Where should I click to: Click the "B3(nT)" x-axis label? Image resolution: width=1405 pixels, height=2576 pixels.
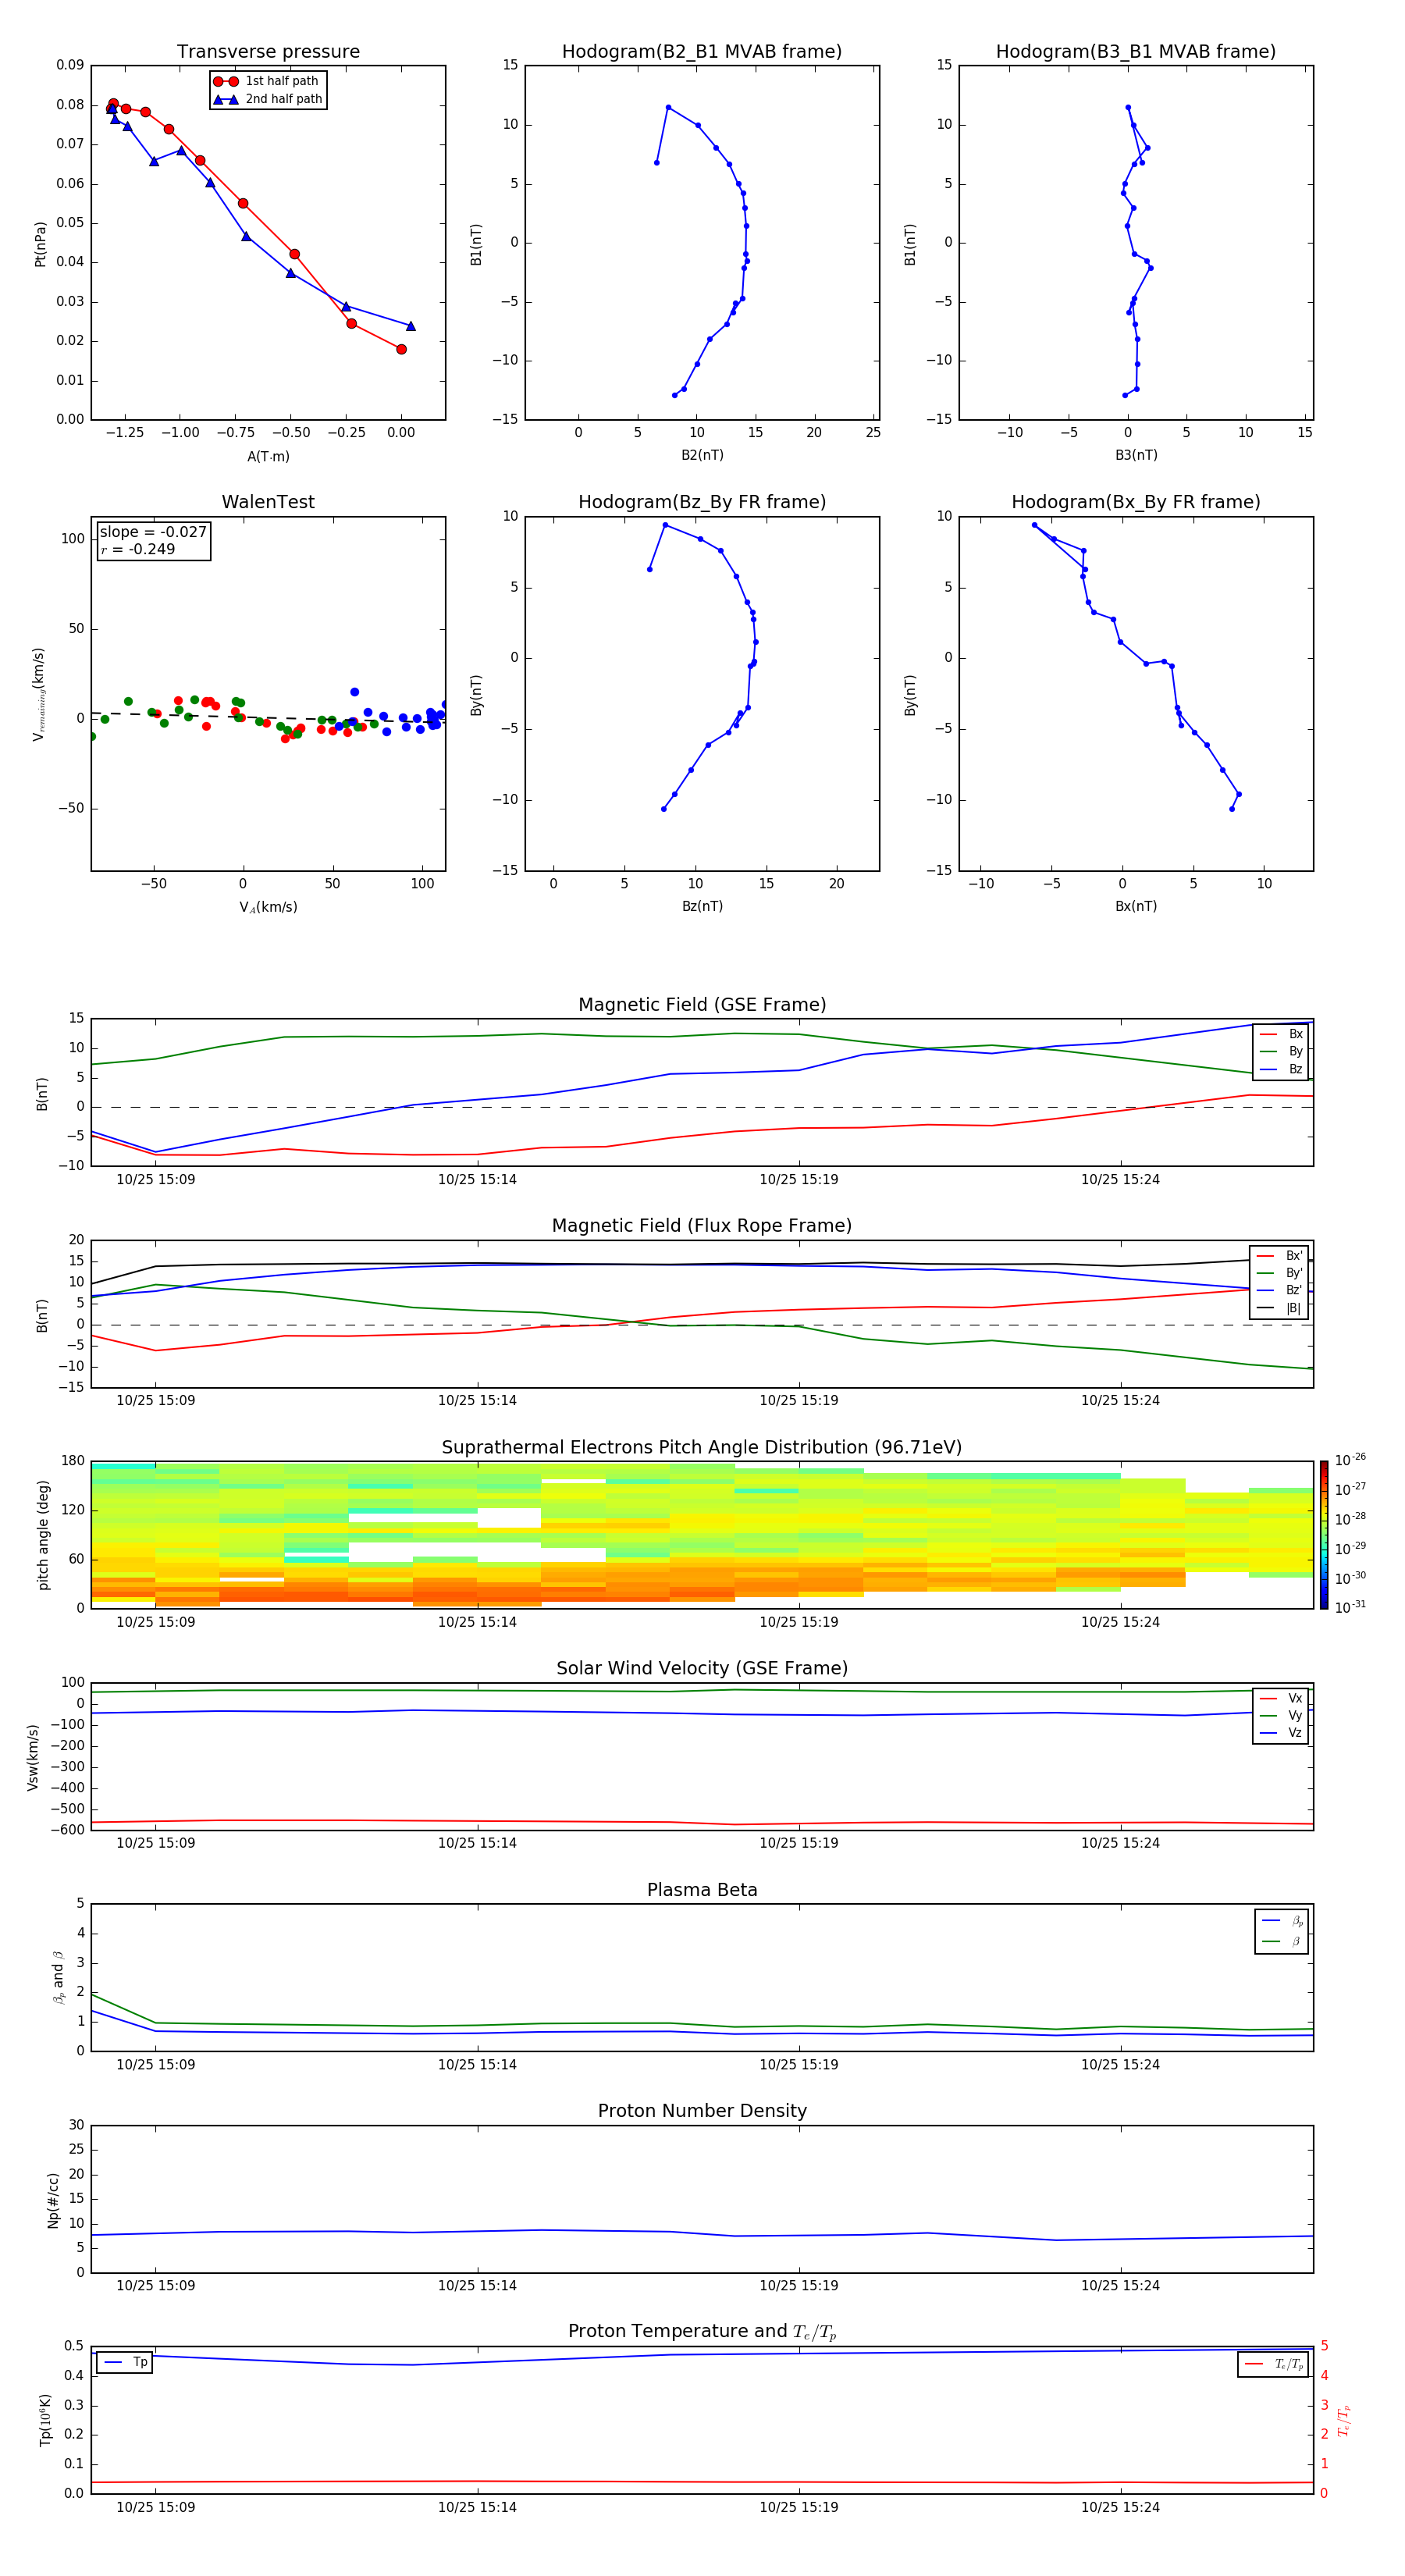point(1136,455)
